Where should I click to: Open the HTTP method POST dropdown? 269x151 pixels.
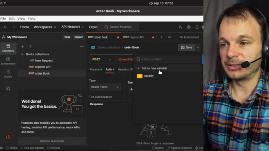[102, 59]
